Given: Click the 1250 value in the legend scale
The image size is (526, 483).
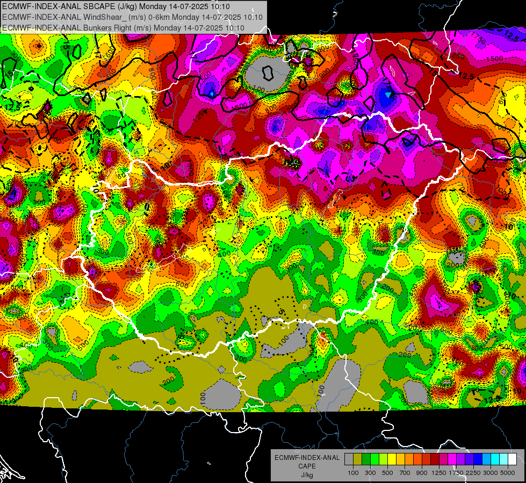Looking at the screenshot, I should coord(439,473).
